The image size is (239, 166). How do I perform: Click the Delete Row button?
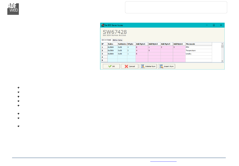click(x=148, y=66)
